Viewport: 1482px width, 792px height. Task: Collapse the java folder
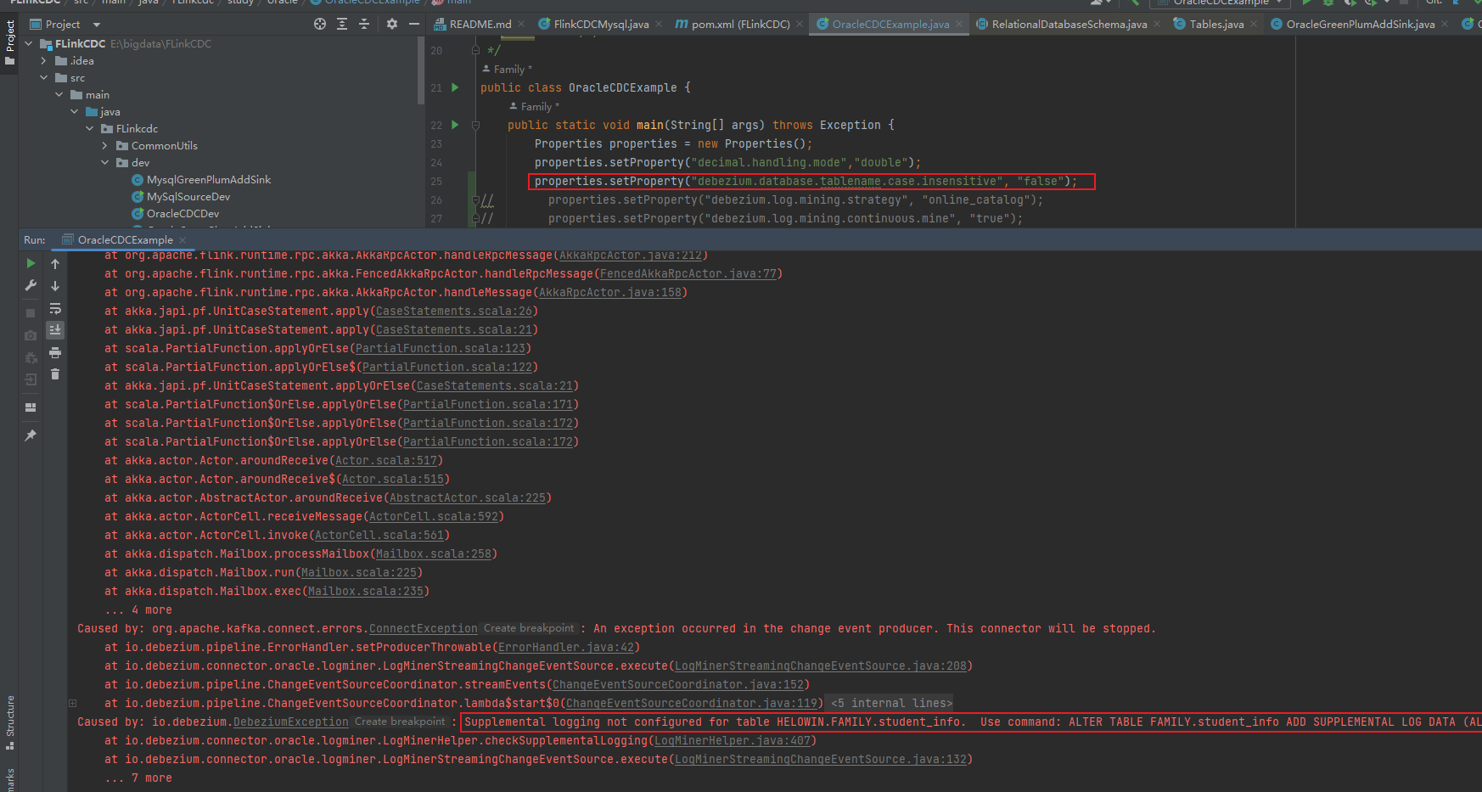[x=75, y=111]
